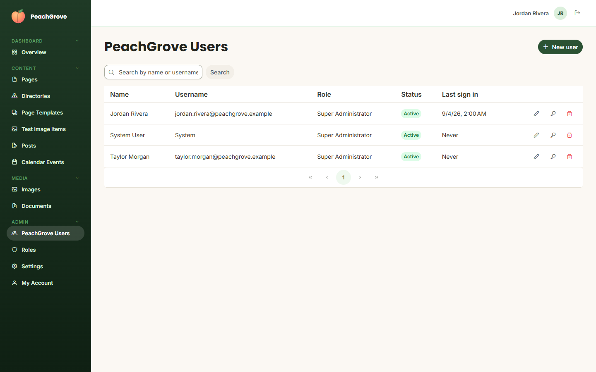This screenshot has width=596, height=372.
Task: Go to next page arrow
Action: (x=360, y=177)
